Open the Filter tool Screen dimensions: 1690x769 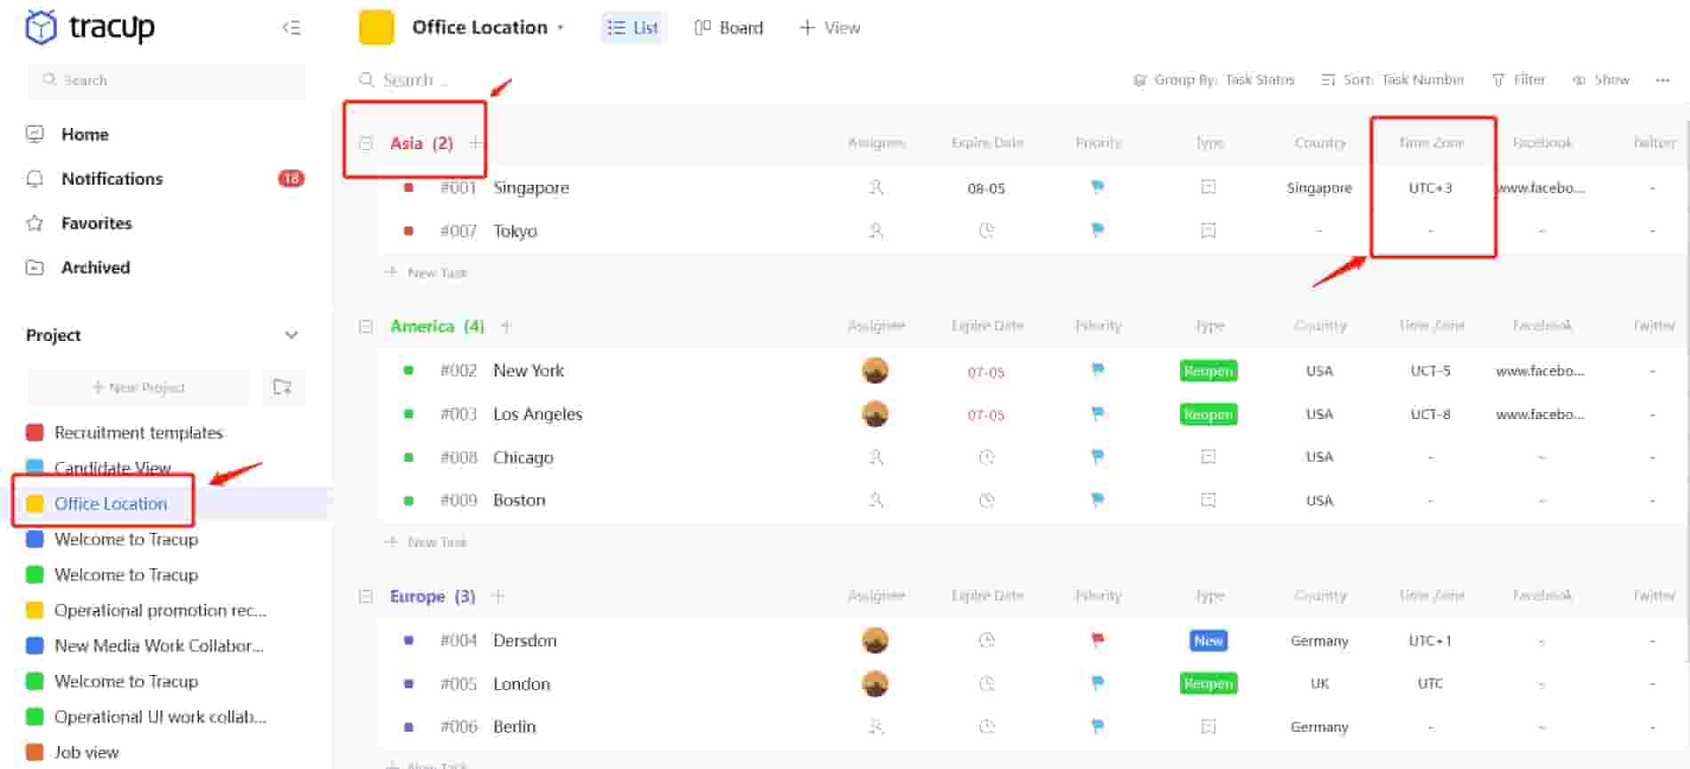pyautogui.click(x=1519, y=80)
